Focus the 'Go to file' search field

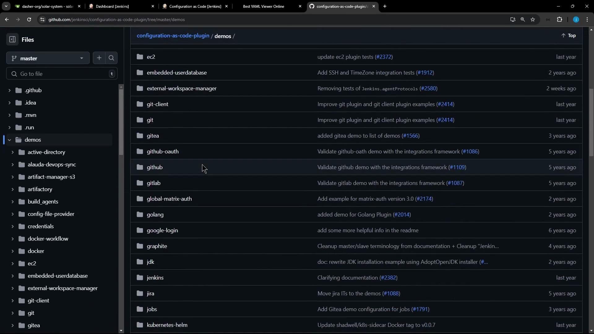(62, 74)
